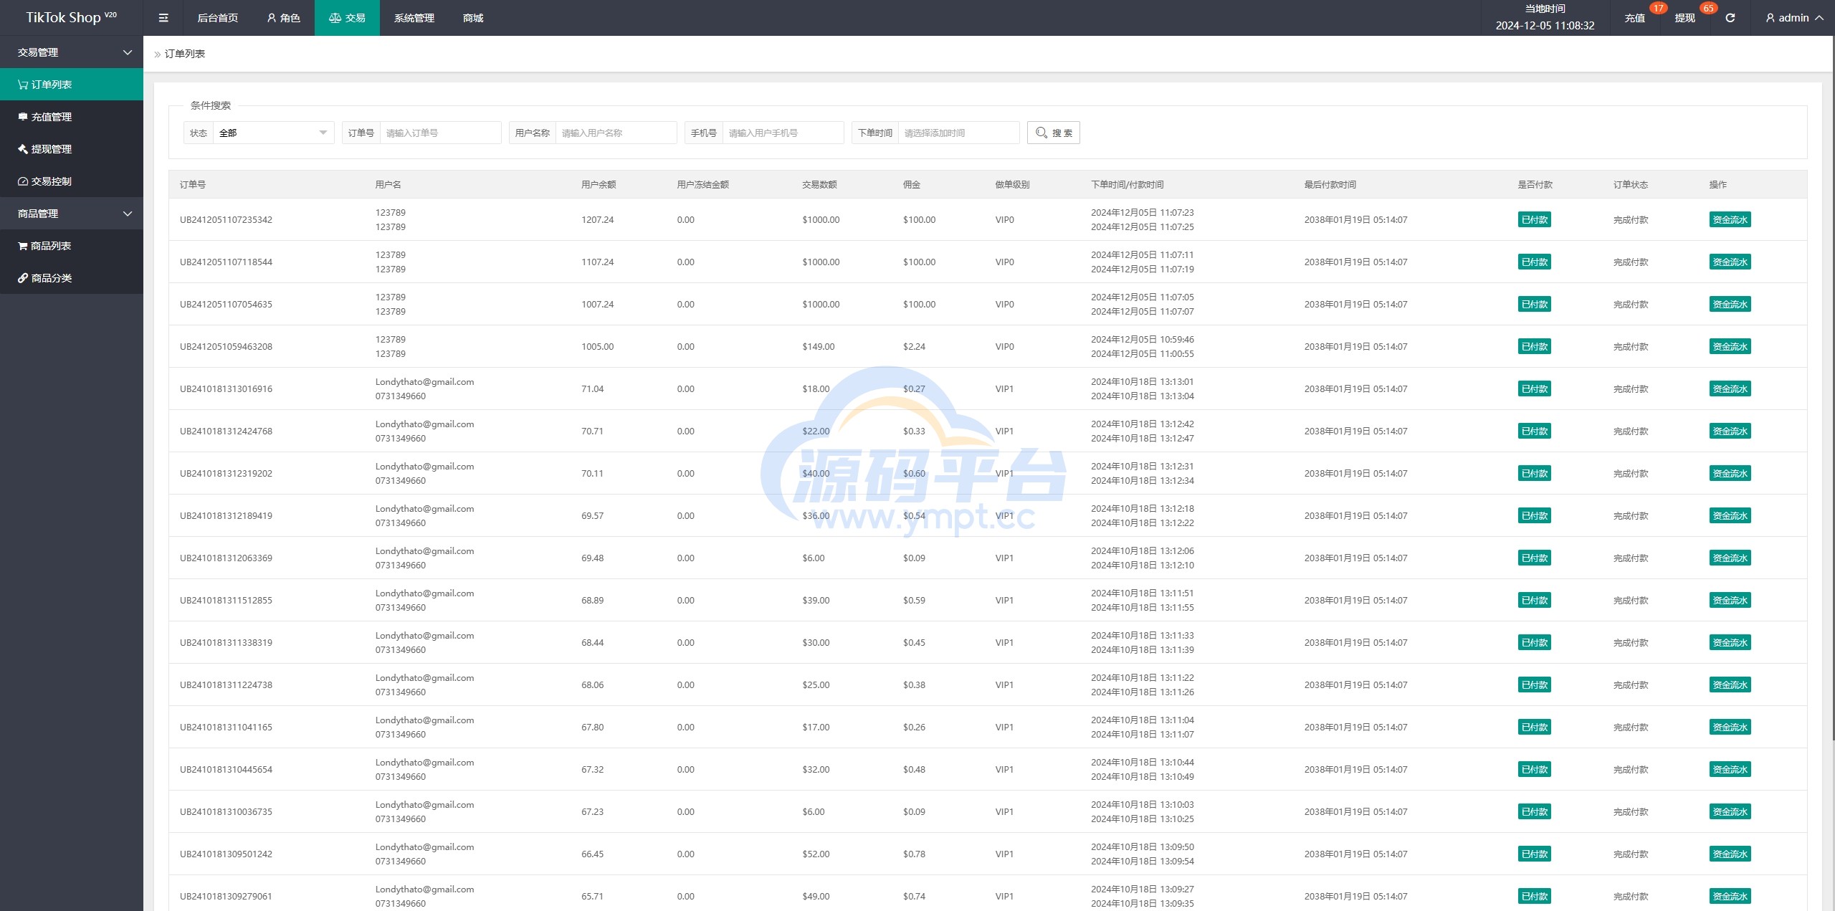Click user balance 1207.24 cell
This screenshot has width=1835, height=911.
point(598,220)
